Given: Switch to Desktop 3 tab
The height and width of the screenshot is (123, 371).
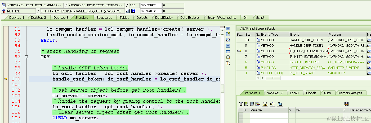Looking at the screenshot, I should pyautogui.click(x=61, y=17).
